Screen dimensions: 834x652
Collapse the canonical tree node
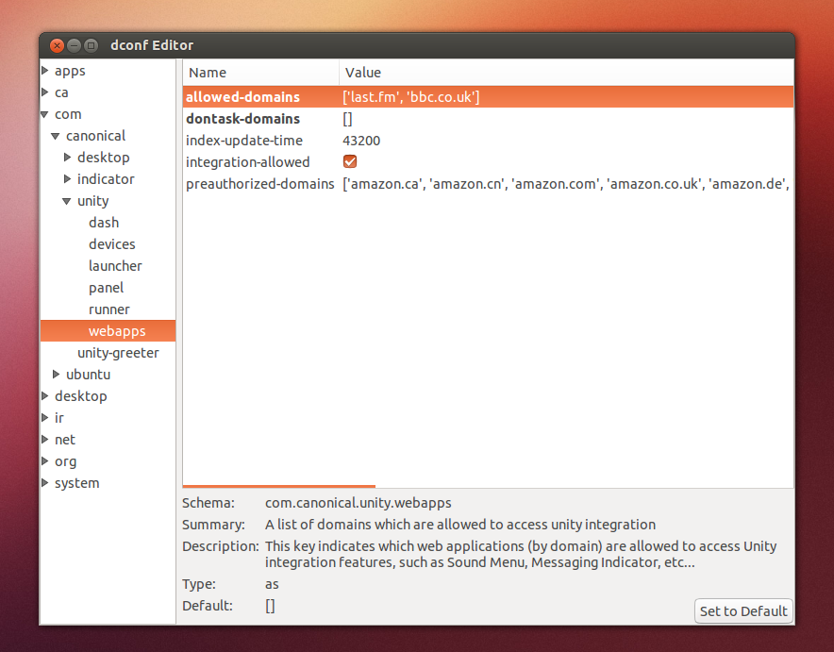pos(56,135)
